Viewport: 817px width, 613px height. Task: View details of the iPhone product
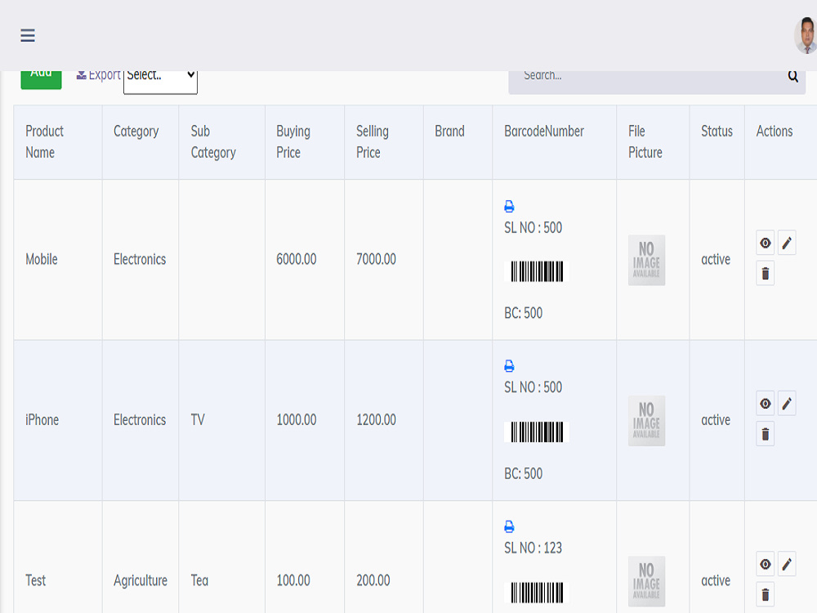click(x=765, y=403)
